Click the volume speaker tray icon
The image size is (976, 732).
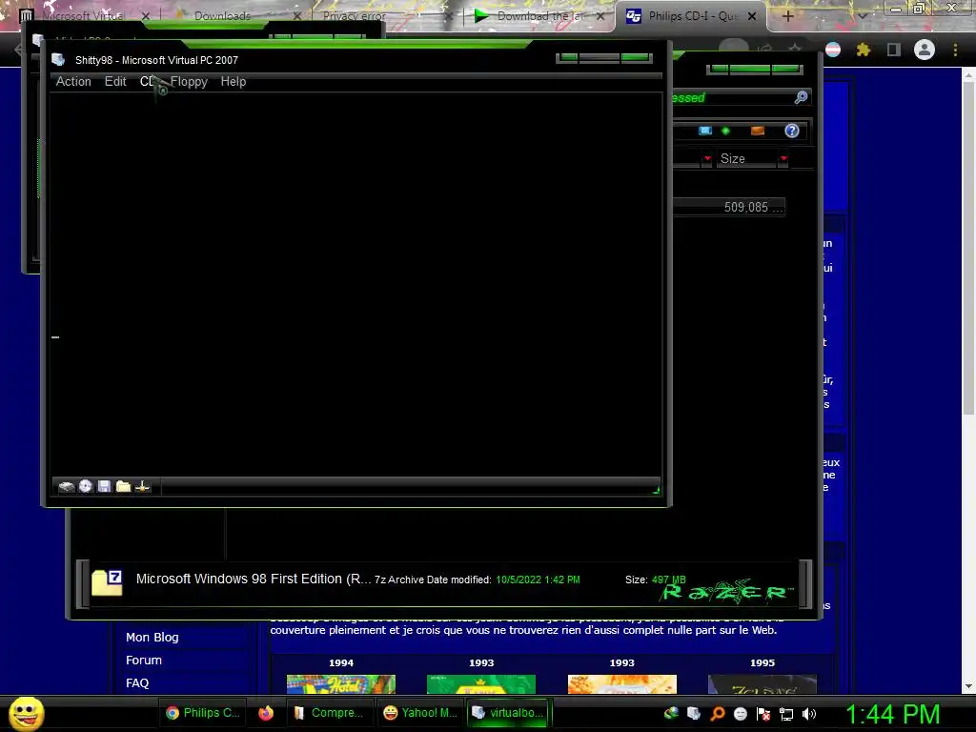tap(808, 714)
